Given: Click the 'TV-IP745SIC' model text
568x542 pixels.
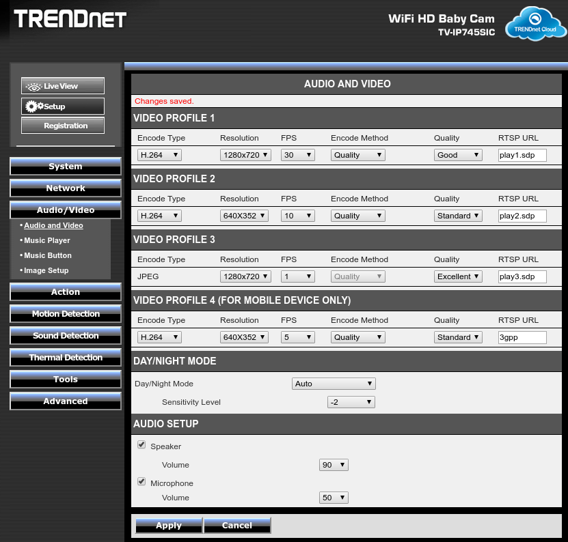Looking at the screenshot, I should pyautogui.click(x=466, y=32).
